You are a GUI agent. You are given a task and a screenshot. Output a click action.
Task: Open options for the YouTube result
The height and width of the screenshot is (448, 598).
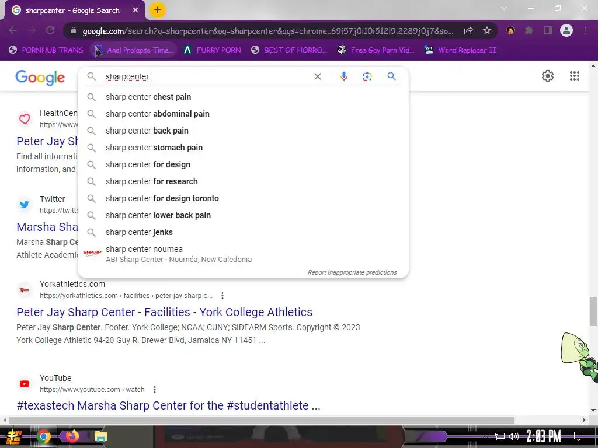tap(154, 389)
